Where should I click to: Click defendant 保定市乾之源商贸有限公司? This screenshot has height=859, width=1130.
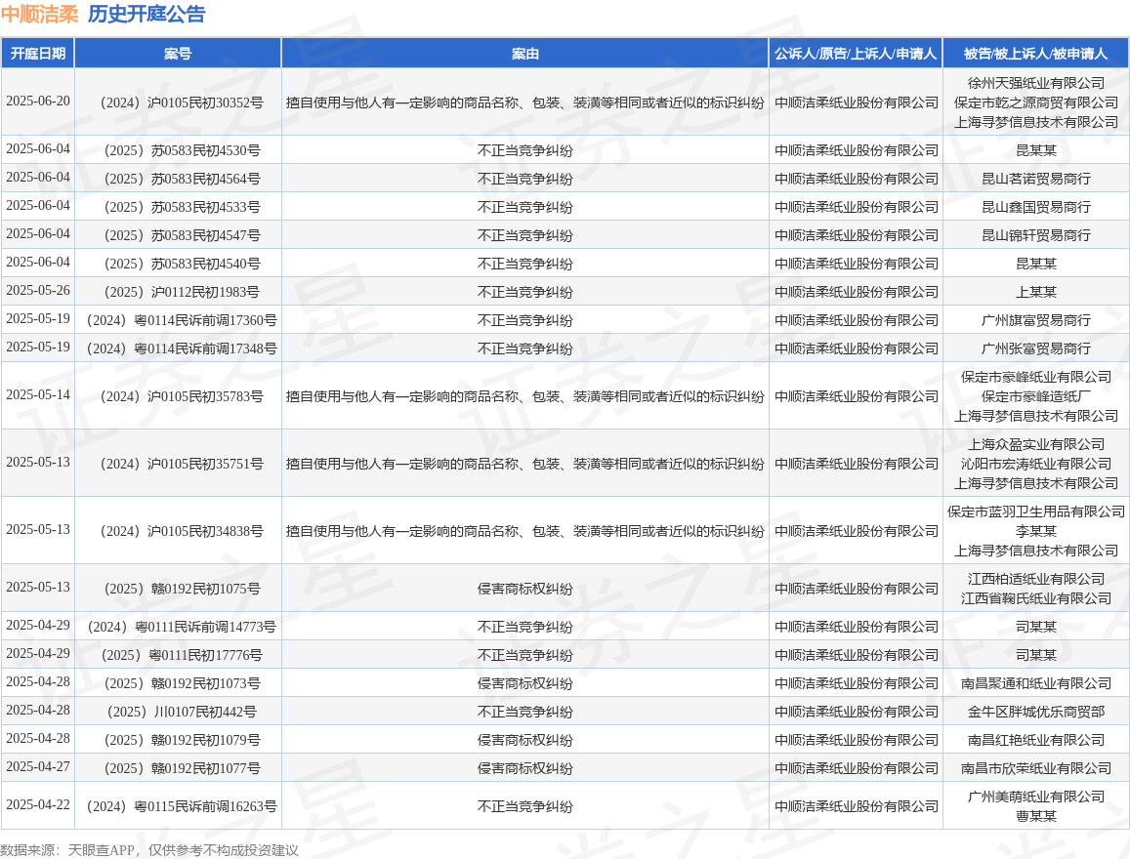click(1035, 102)
